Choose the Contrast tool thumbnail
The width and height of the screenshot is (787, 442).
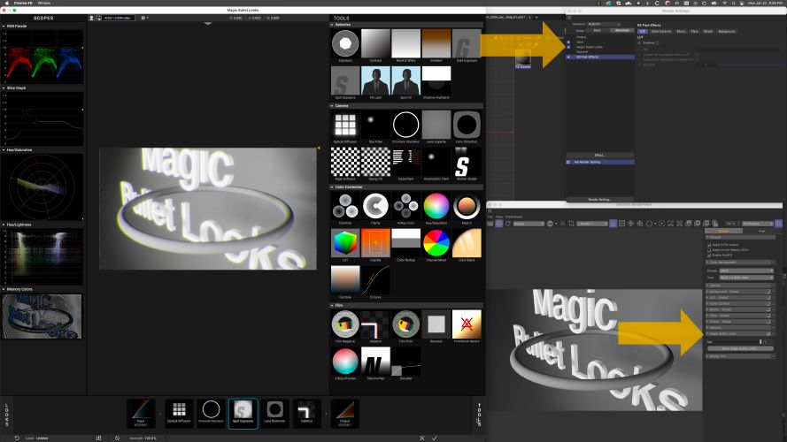pyautogui.click(x=375, y=43)
